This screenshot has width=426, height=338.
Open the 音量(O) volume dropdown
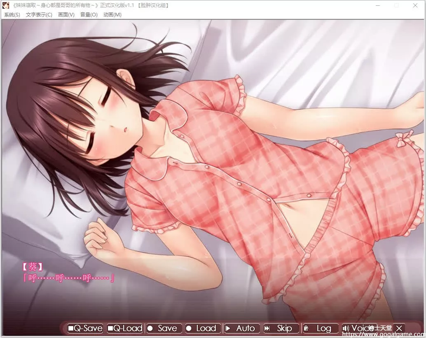pos(89,14)
